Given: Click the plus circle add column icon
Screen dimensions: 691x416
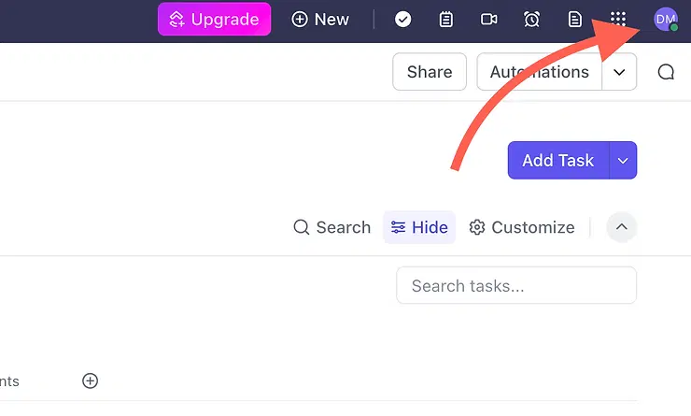Looking at the screenshot, I should (x=90, y=380).
